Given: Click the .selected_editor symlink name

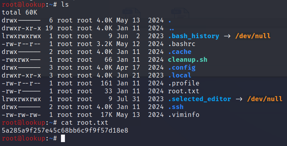Looking at the screenshot, I should click(200, 99).
